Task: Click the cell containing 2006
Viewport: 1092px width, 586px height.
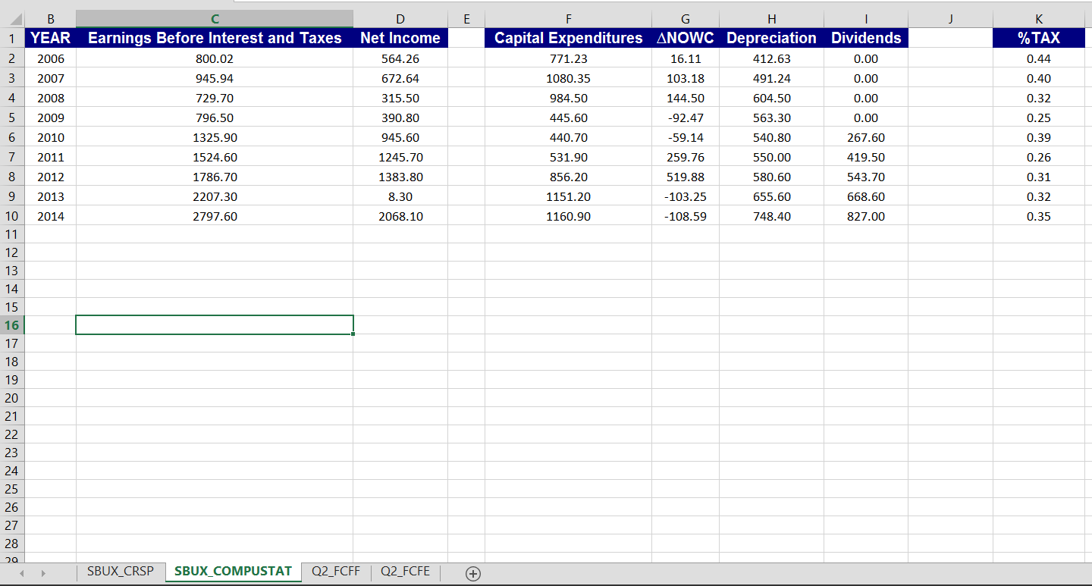Action: click(50, 58)
